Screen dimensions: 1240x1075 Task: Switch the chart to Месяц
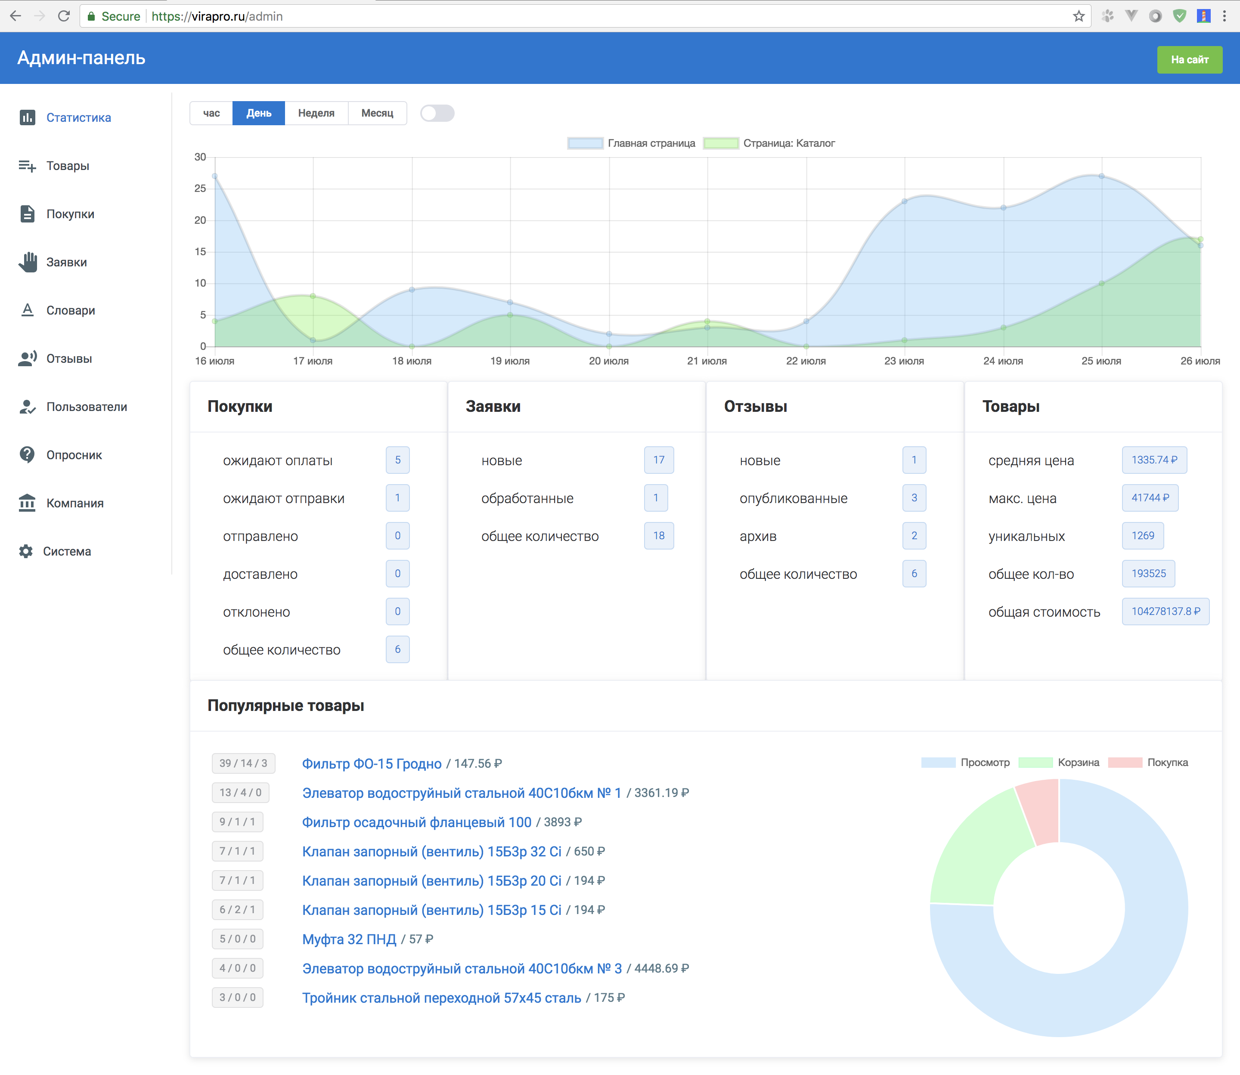point(378,113)
